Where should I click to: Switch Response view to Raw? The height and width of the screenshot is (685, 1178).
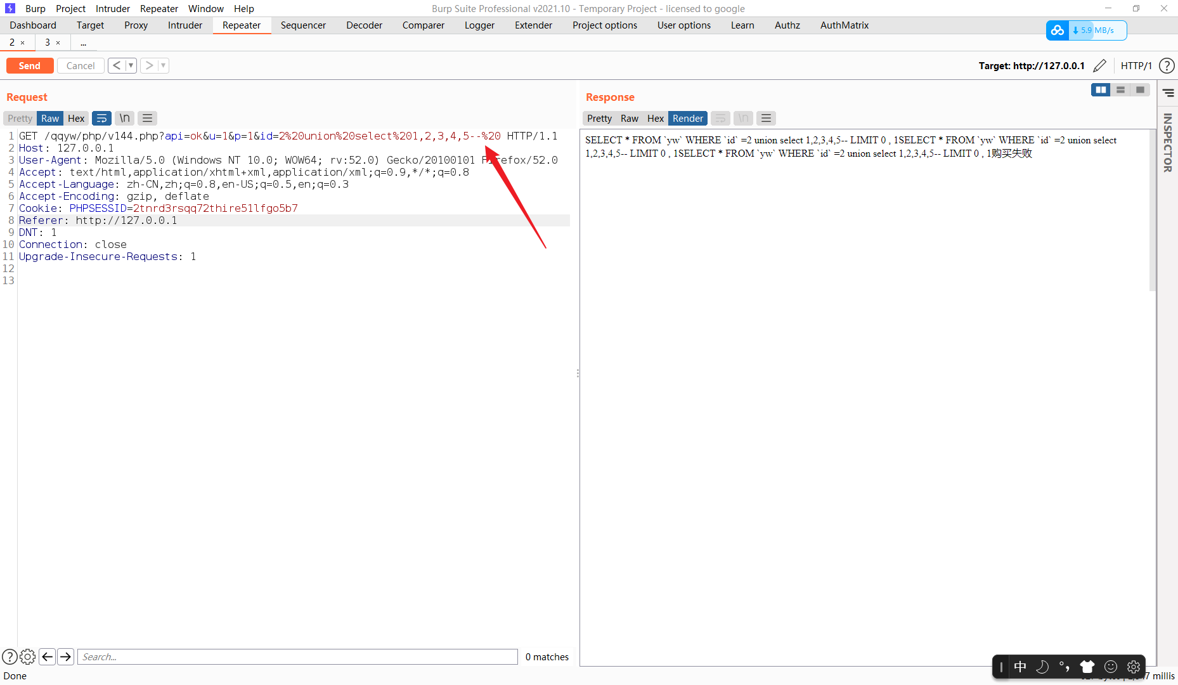pyautogui.click(x=630, y=118)
